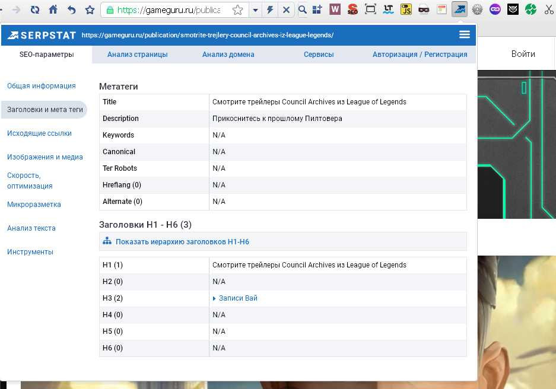Switch to the Анализ страницы tab
Viewport: 556px width, 389px height.
[x=137, y=55]
